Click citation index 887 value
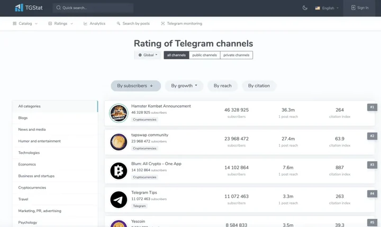381x227 pixels. pyautogui.click(x=339, y=168)
